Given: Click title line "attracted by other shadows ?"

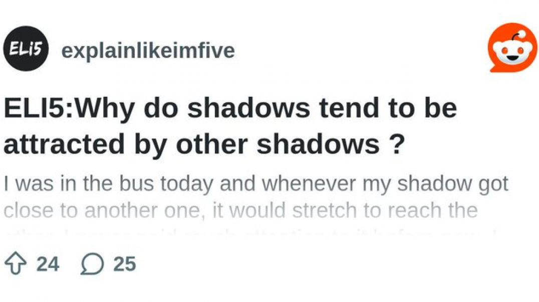Looking at the screenshot, I should [x=203, y=144].
